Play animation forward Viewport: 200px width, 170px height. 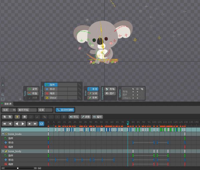23,124
